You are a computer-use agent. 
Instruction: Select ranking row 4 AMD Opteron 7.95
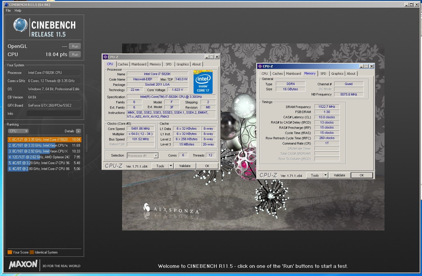coord(44,157)
